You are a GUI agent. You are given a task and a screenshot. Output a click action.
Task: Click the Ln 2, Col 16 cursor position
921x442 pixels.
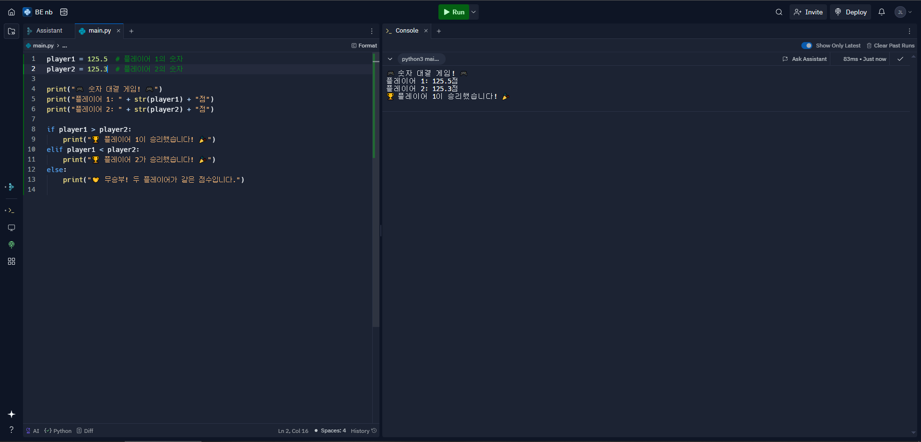pos(293,431)
